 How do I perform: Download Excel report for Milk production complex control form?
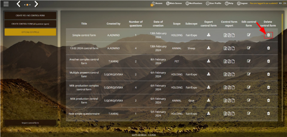tap(225, 88)
